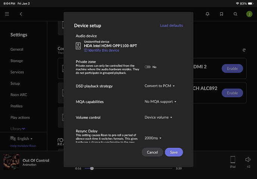Save the device setup
The height and width of the screenshot is (179, 257).
[x=174, y=152]
